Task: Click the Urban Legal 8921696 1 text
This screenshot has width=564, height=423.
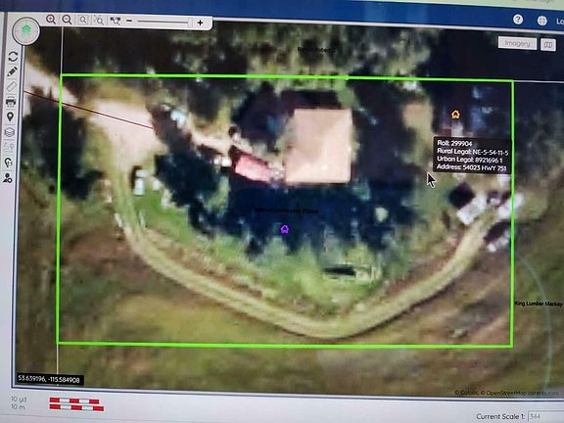Action: click(x=470, y=160)
